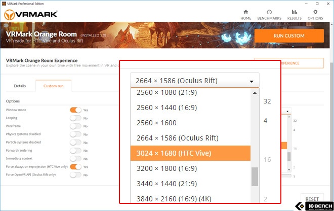Toggle Particle systems disabled

click(75, 143)
